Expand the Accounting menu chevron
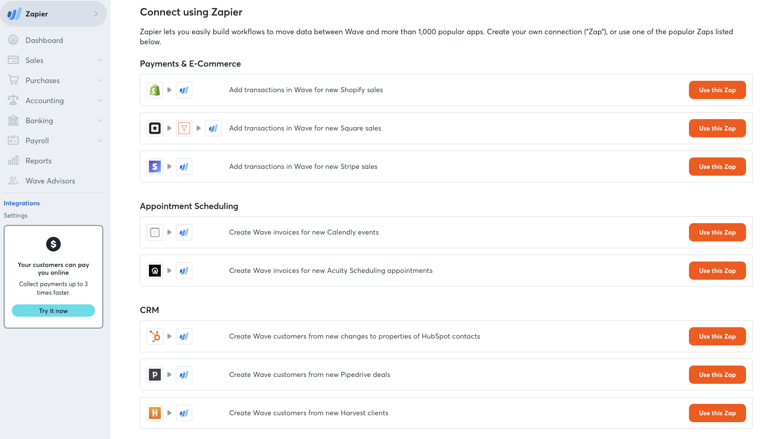Viewport: 773px width, 439px height. (101, 100)
